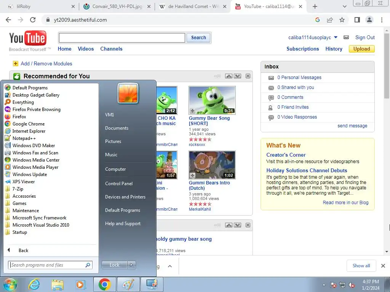The image size is (390, 292).
Task: Click the yellow Upload button
Action: pyautogui.click(x=362, y=49)
